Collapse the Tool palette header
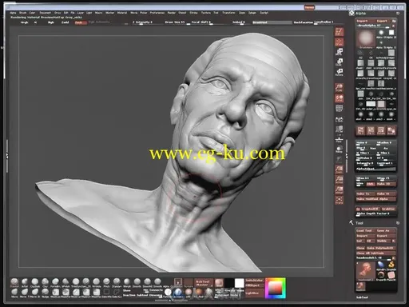The height and width of the screenshot is (307, 409). pyautogui.click(x=359, y=223)
